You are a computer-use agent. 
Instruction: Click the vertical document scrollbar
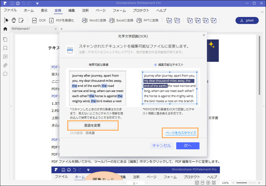click(259, 65)
